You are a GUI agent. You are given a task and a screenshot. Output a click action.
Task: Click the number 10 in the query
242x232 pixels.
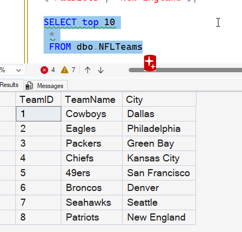110,22
